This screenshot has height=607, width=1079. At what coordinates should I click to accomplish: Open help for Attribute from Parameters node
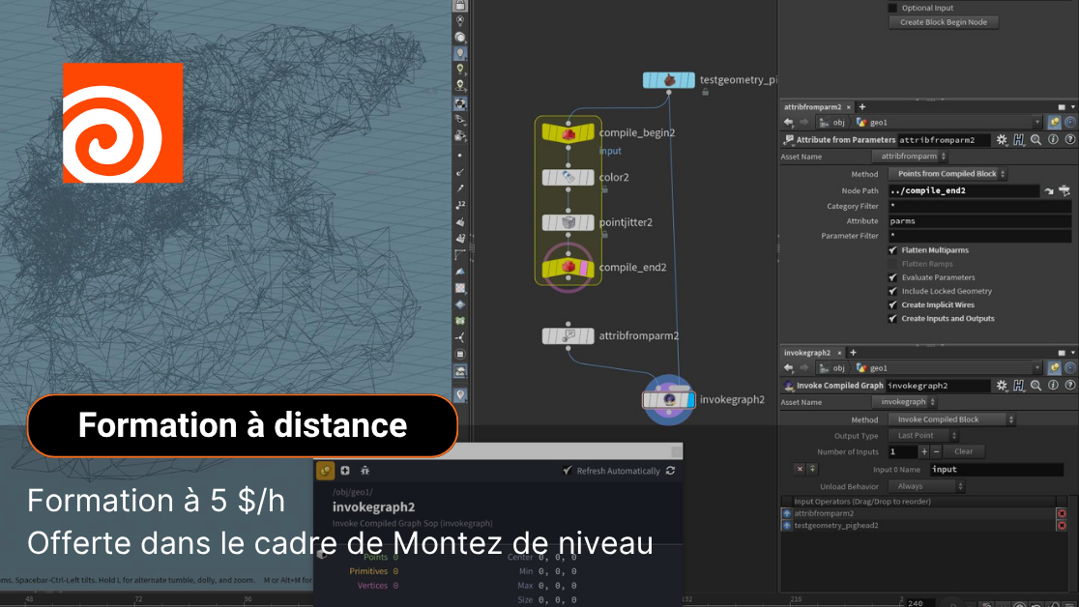1070,140
